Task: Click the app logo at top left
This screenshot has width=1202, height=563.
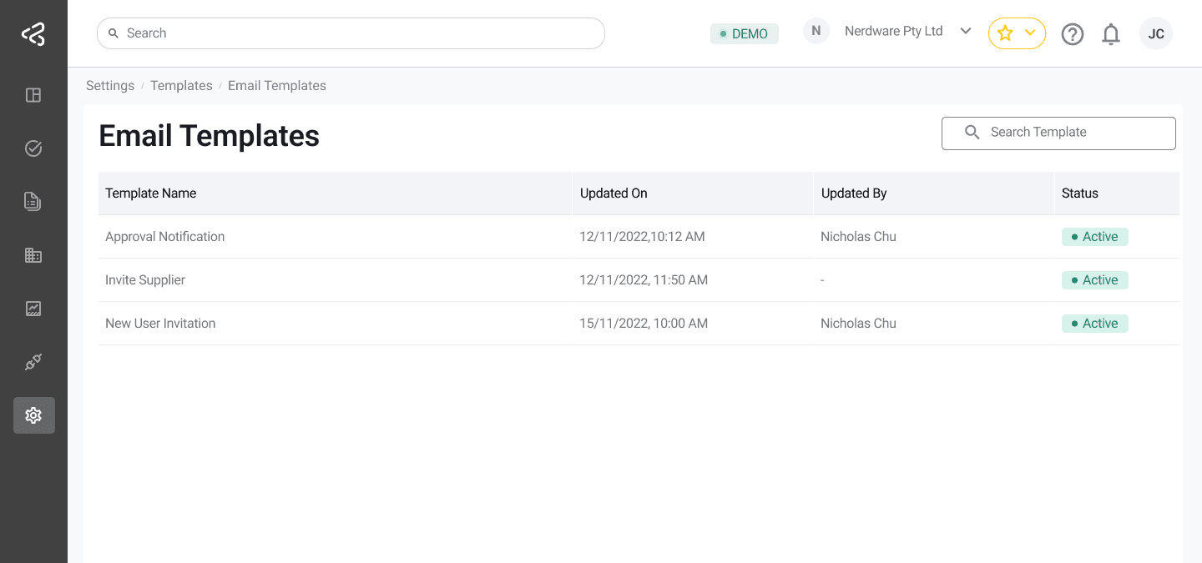Action: 33,33
